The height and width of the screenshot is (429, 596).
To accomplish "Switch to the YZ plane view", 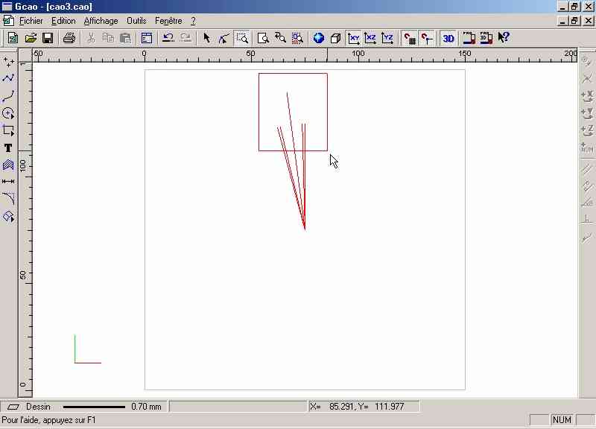I will tap(387, 38).
